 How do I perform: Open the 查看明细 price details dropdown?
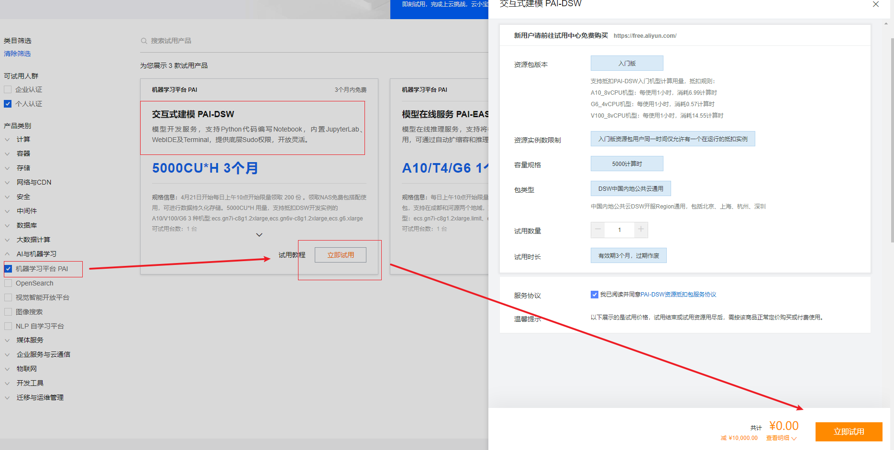pos(781,438)
